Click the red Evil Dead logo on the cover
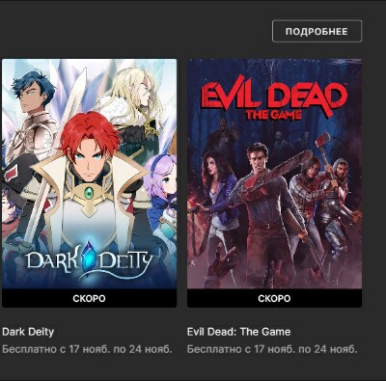The width and height of the screenshot is (386, 381). [274, 99]
